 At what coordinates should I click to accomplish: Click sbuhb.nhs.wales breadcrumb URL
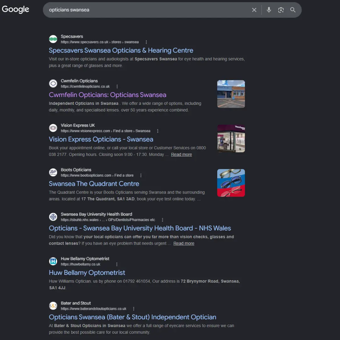click(108, 220)
